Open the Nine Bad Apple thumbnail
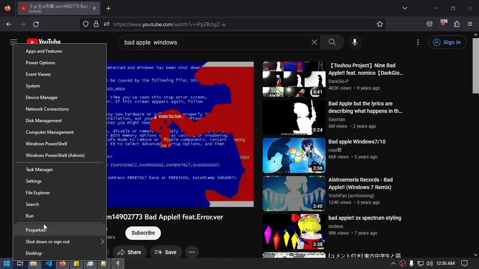 pos(294,79)
